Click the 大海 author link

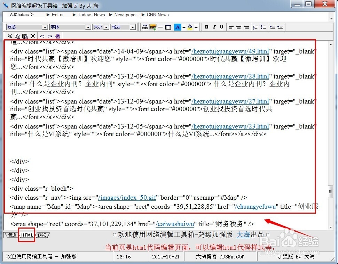pos(243,234)
